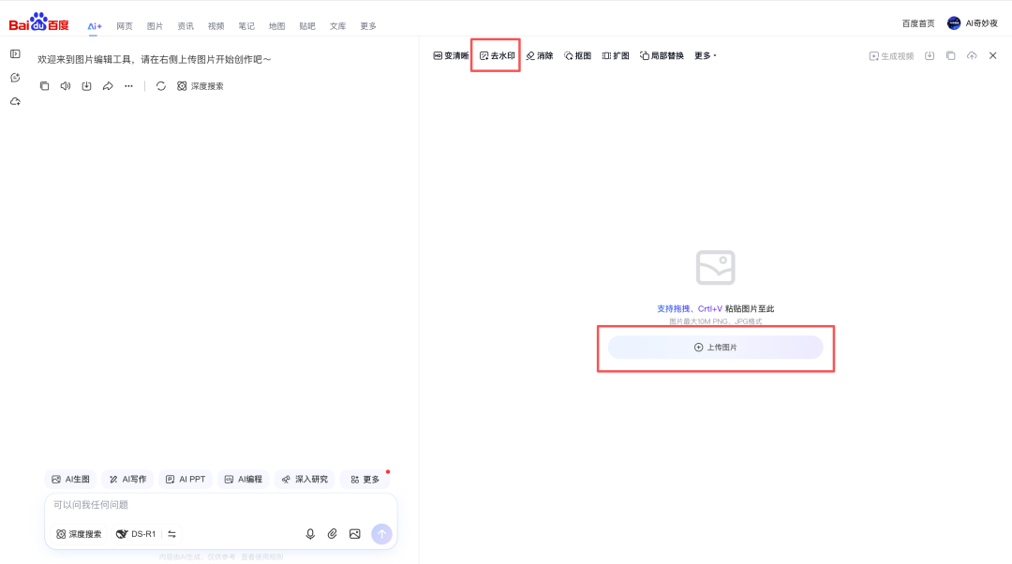The width and height of the screenshot is (1012, 564).
Task: Click the 上传图片 upload button
Action: tap(715, 348)
